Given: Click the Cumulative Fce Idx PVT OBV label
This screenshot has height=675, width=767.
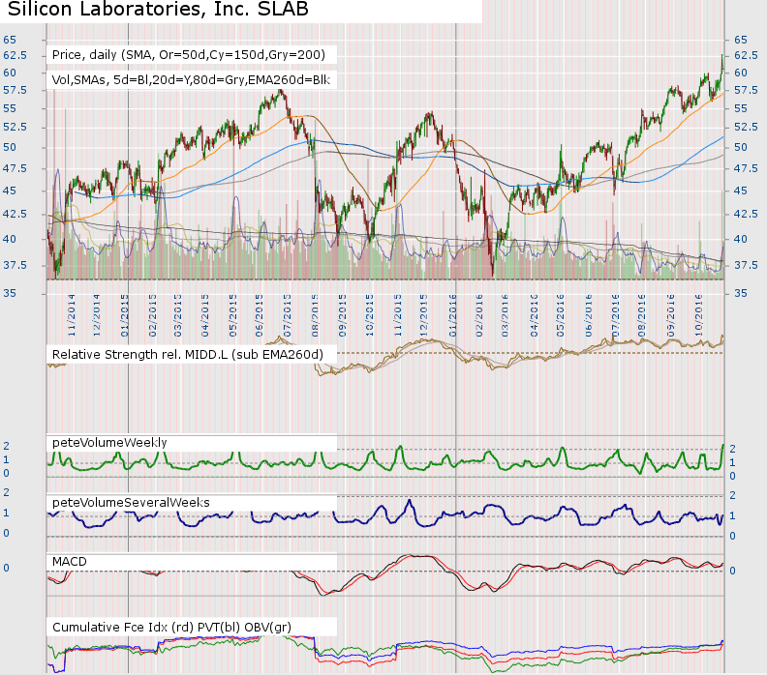Looking at the screenshot, I should tap(171, 628).
